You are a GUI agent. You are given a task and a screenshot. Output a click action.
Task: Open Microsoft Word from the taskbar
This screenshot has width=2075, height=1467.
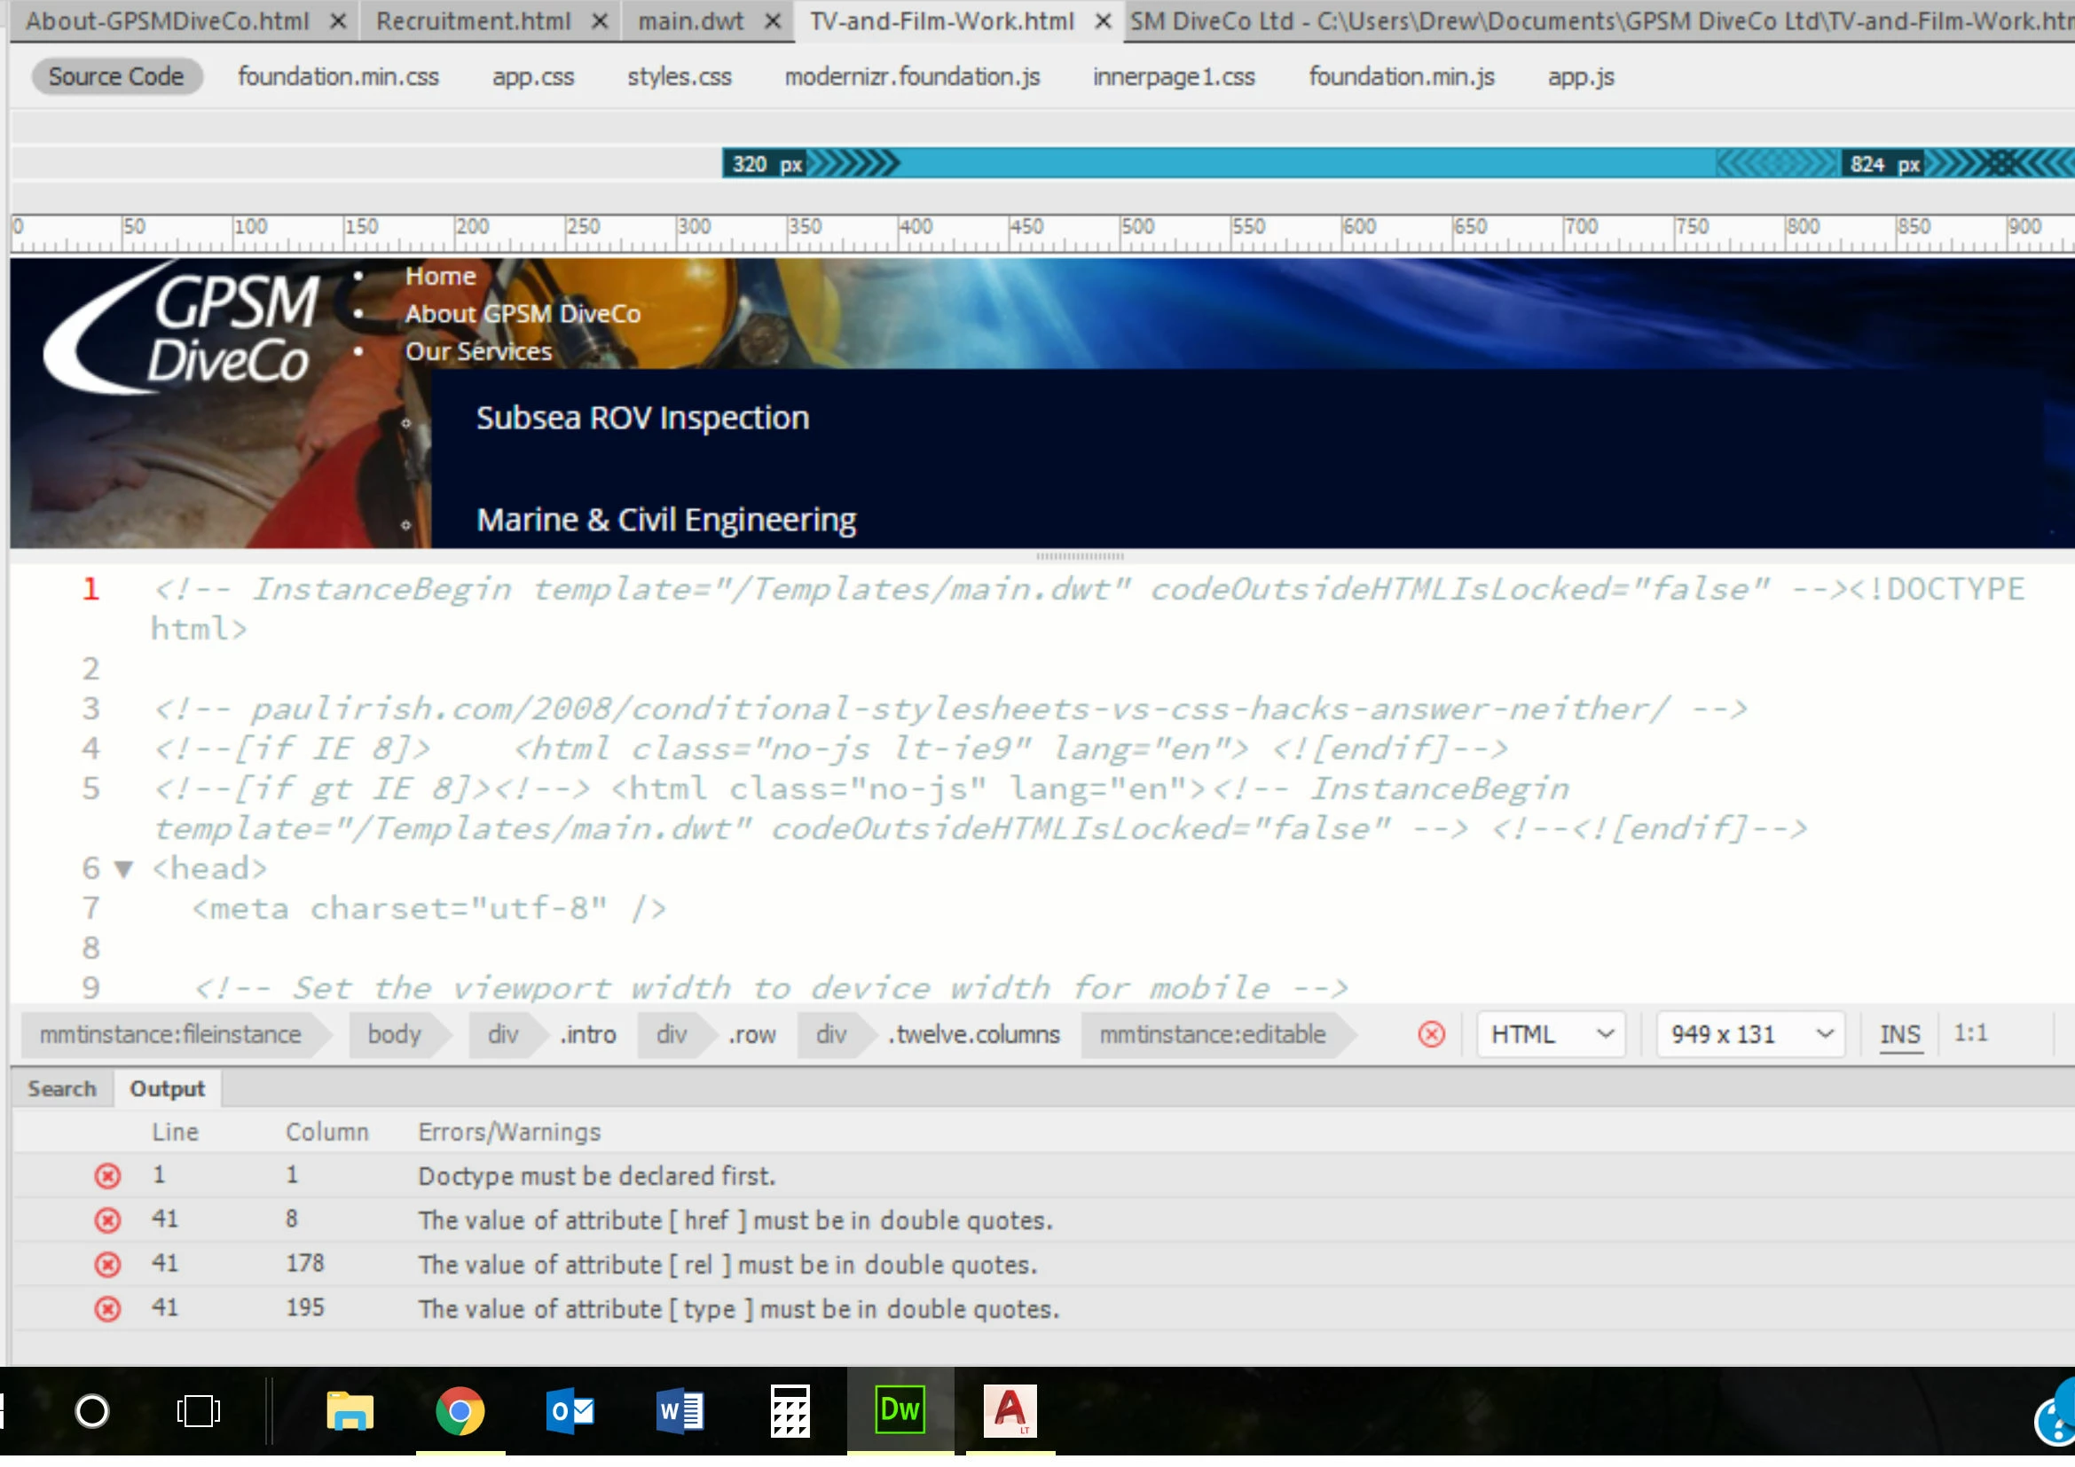(680, 1411)
